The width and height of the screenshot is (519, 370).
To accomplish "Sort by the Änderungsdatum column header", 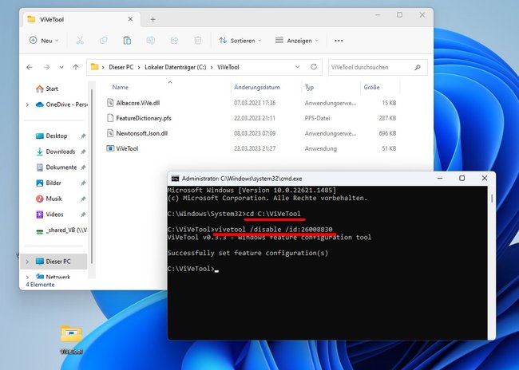I will point(257,87).
